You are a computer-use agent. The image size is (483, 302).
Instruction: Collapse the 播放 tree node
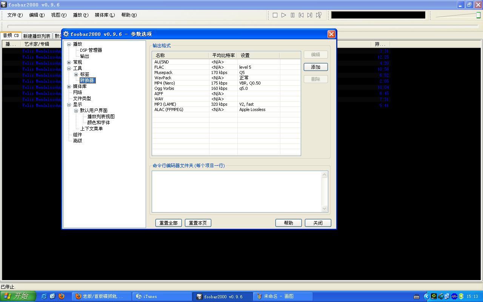pyautogui.click(x=69, y=44)
